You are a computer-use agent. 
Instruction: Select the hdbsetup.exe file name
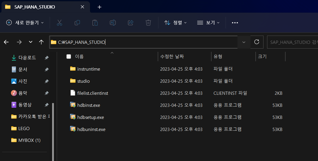(91, 117)
